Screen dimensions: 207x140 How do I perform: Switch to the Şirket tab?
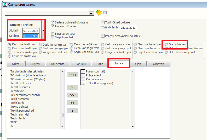[x=16, y=64]
